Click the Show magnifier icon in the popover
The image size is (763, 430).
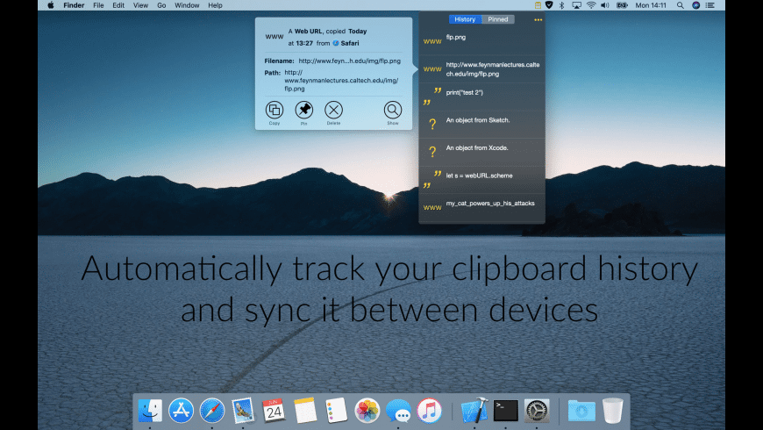pyautogui.click(x=393, y=110)
